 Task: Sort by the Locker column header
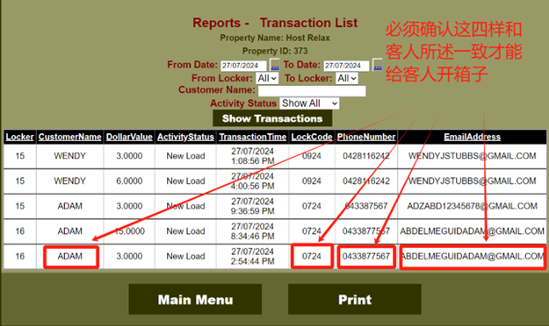coord(19,137)
